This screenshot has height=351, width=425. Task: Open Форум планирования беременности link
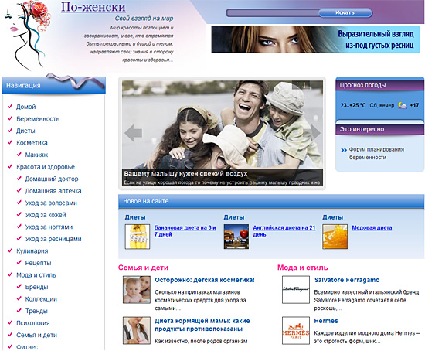pyautogui.click(x=376, y=153)
